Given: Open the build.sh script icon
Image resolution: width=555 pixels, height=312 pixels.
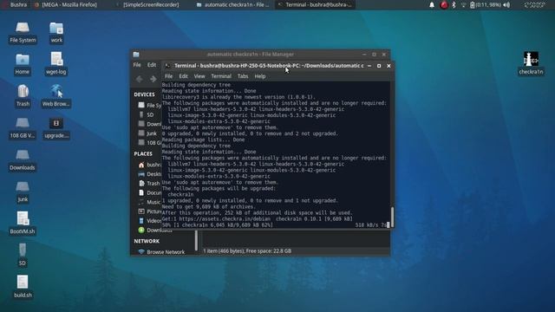Looking at the screenshot, I should point(23,287).
